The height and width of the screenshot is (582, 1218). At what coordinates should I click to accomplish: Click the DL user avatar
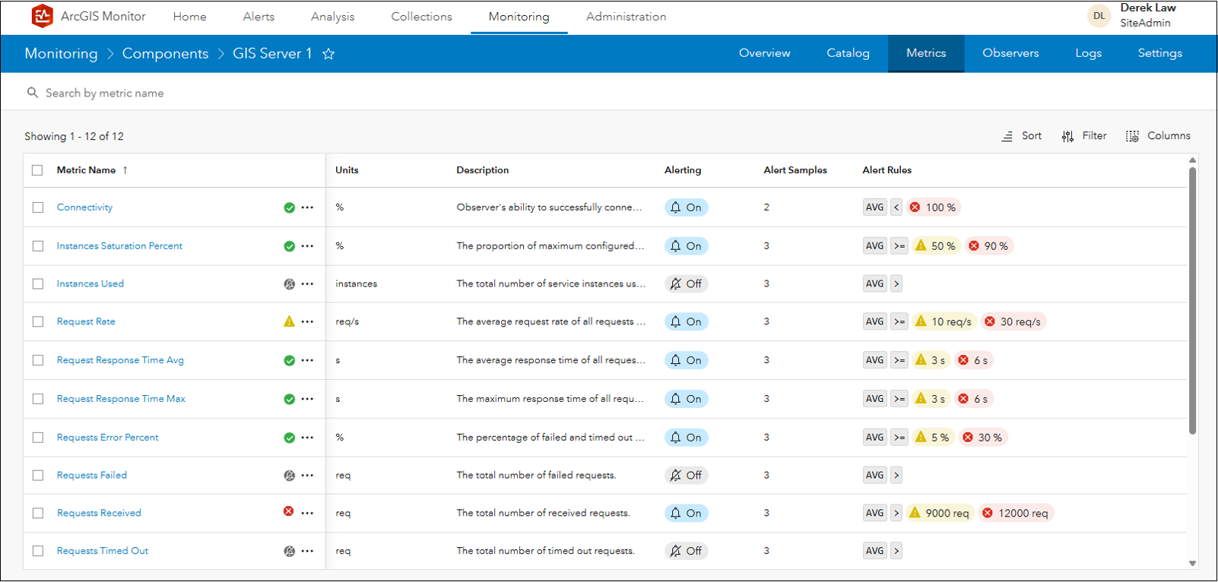(x=1099, y=16)
